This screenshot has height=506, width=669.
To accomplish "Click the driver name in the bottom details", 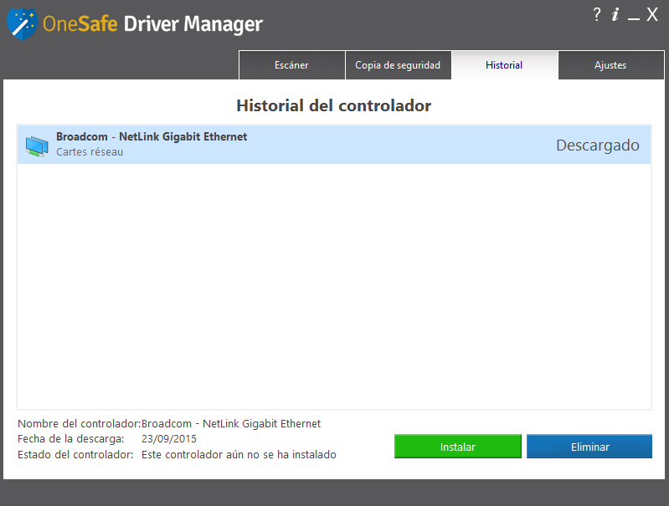I will (x=231, y=424).
